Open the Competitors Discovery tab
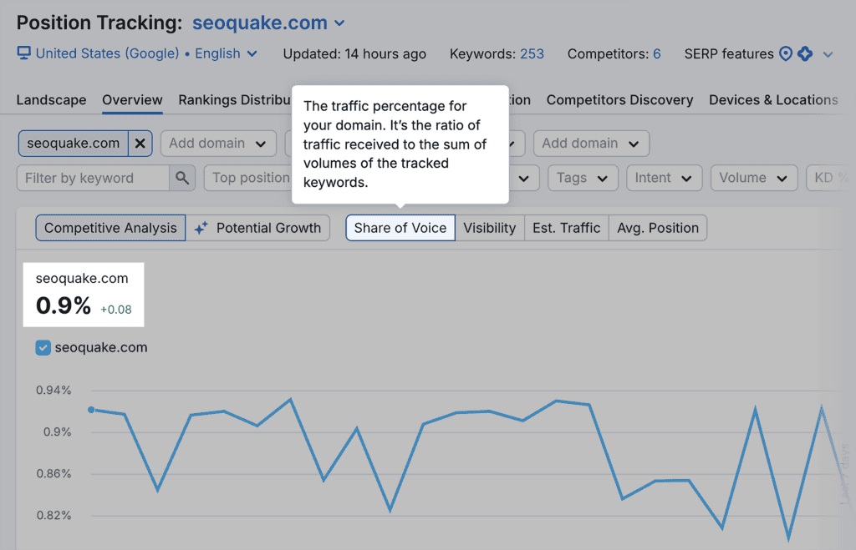 [x=619, y=99]
